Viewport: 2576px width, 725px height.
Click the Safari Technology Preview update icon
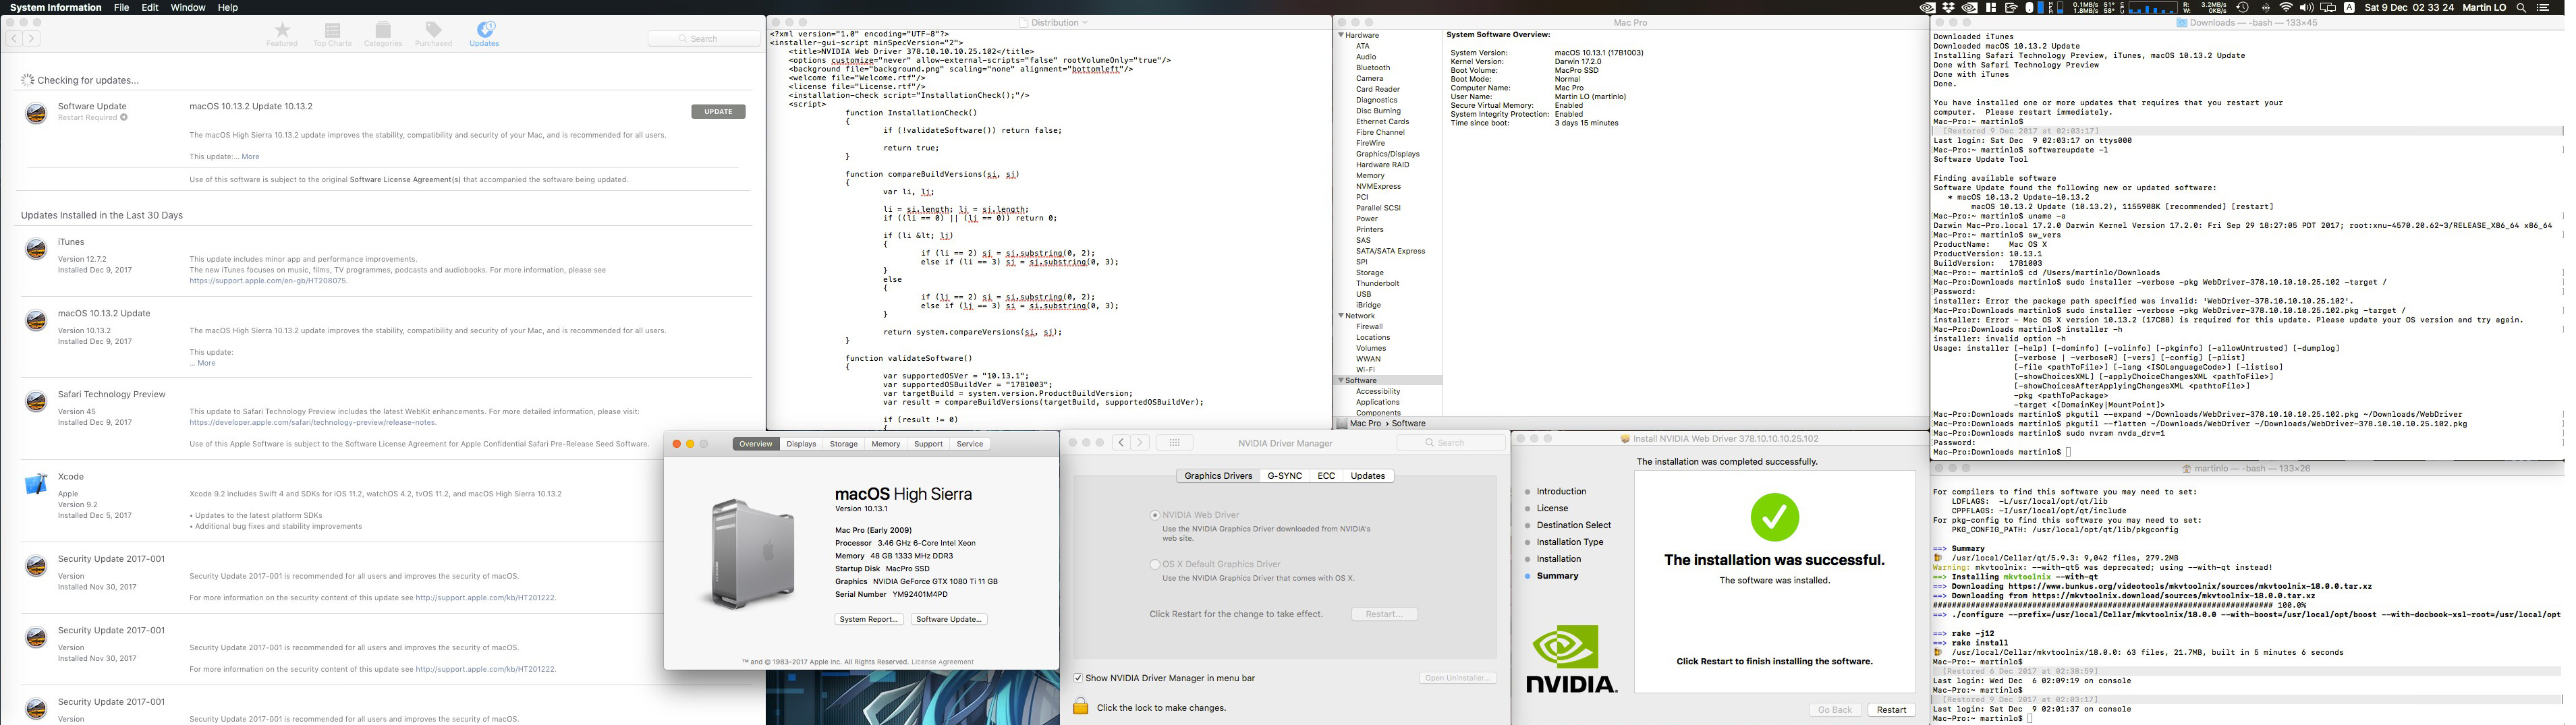point(36,402)
